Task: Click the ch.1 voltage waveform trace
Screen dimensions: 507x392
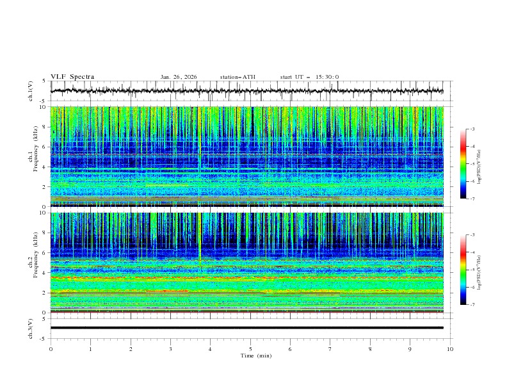Action: pyautogui.click(x=247, y=91)
